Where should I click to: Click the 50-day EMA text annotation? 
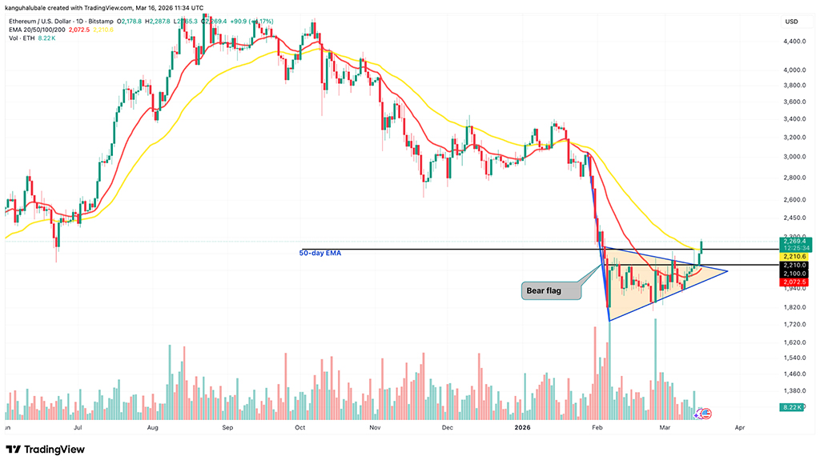pyautogui.click(x=319, y=254)
